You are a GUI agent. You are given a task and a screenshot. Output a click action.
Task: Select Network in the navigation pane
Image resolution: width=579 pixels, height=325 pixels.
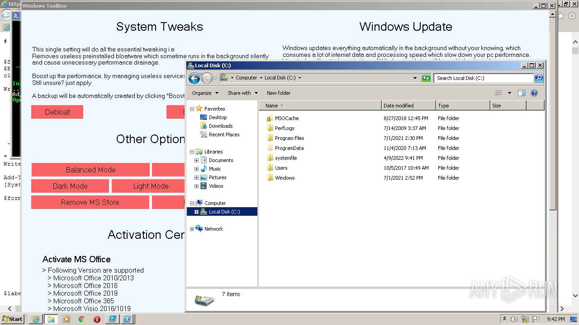click(214, 229)
